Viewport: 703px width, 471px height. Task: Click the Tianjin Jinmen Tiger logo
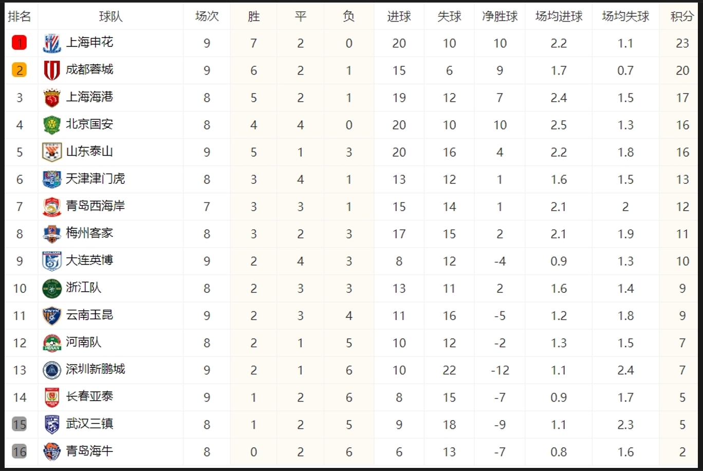(52, 180)
